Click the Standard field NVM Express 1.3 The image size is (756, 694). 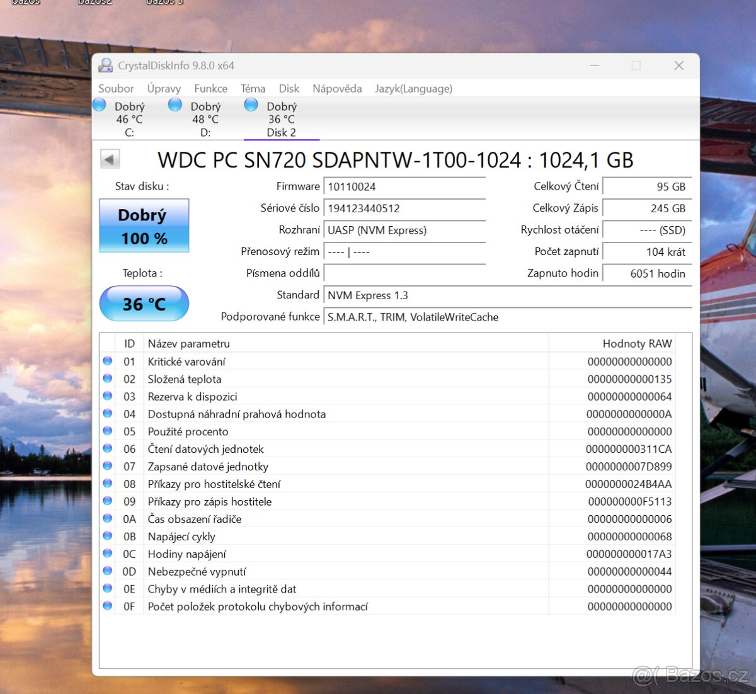(508, 295)
